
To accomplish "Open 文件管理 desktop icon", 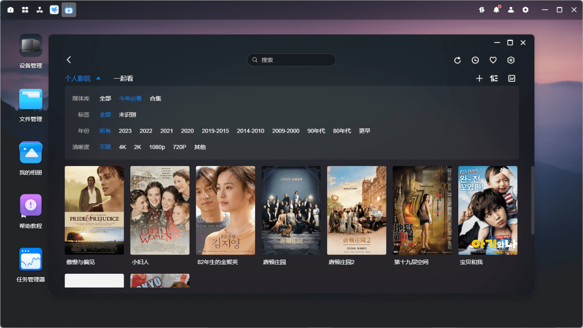I will [31, 105].
